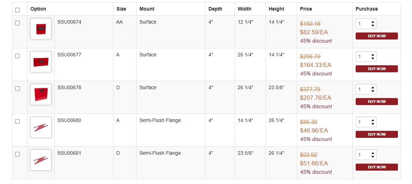View the SSU00681 flange thumbnail
This screenshot has width=412, height=184.
[x=41, y=160]
